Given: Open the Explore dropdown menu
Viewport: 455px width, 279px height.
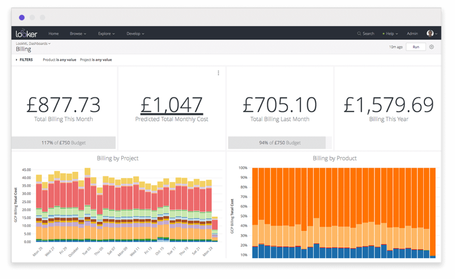Looking at the screenshot, I should (x=106, y=33).
